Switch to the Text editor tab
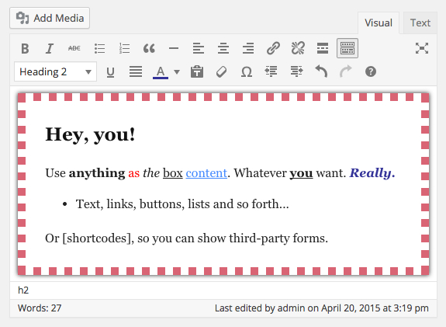 (x=420, y=23)
